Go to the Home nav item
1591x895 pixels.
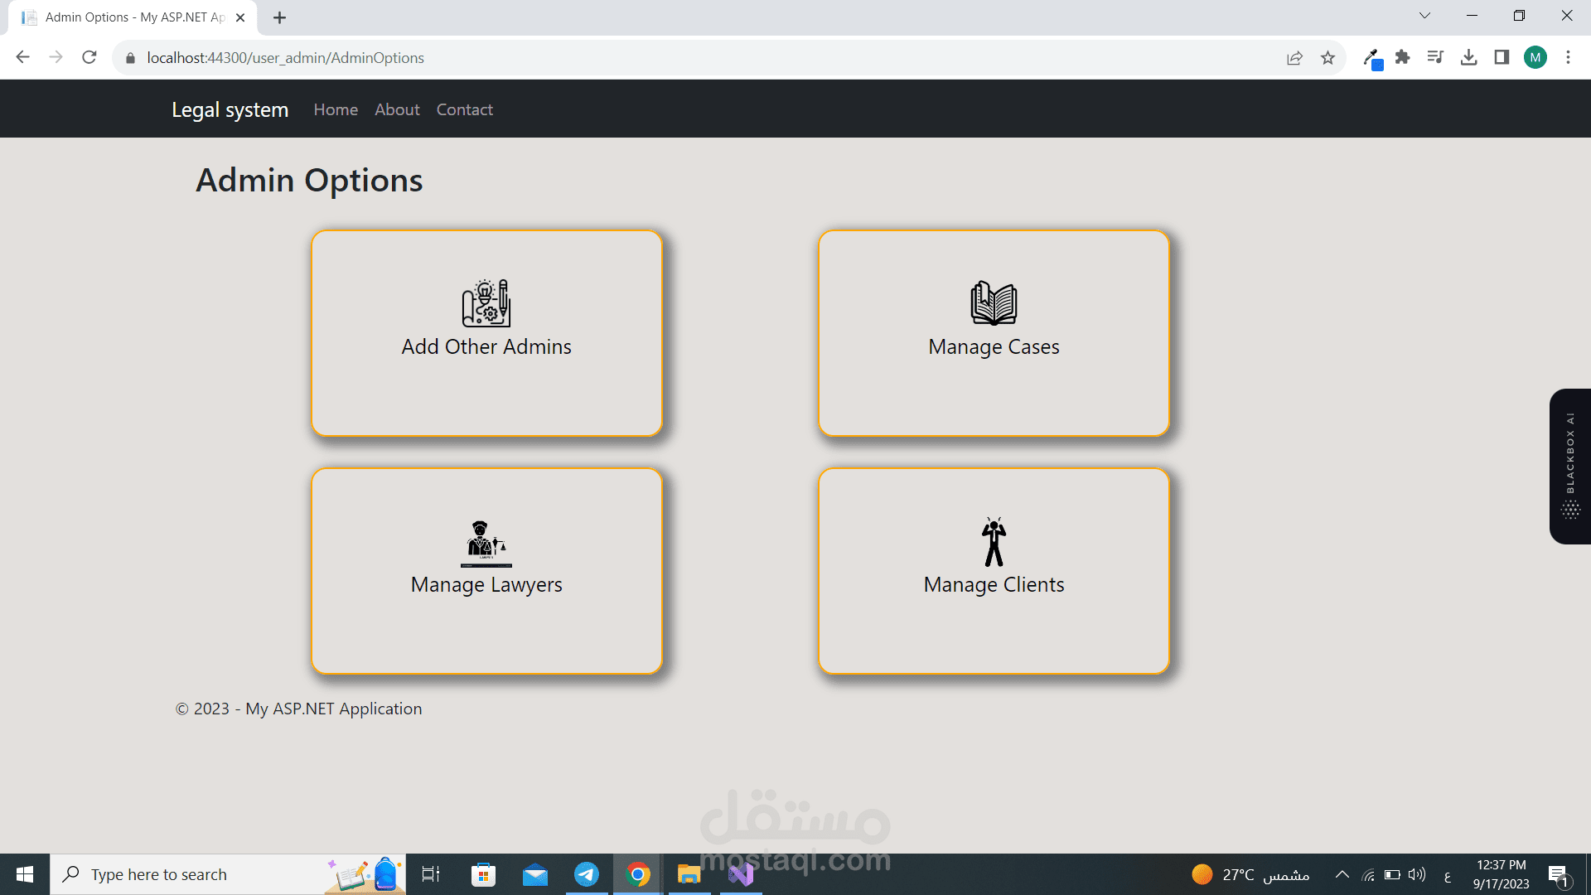coord(336,109)
